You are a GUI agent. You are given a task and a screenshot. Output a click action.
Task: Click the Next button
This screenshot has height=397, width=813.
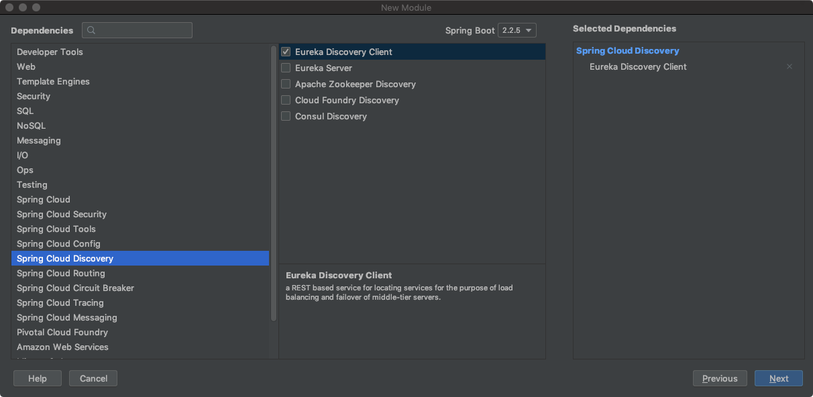point(778,378)
